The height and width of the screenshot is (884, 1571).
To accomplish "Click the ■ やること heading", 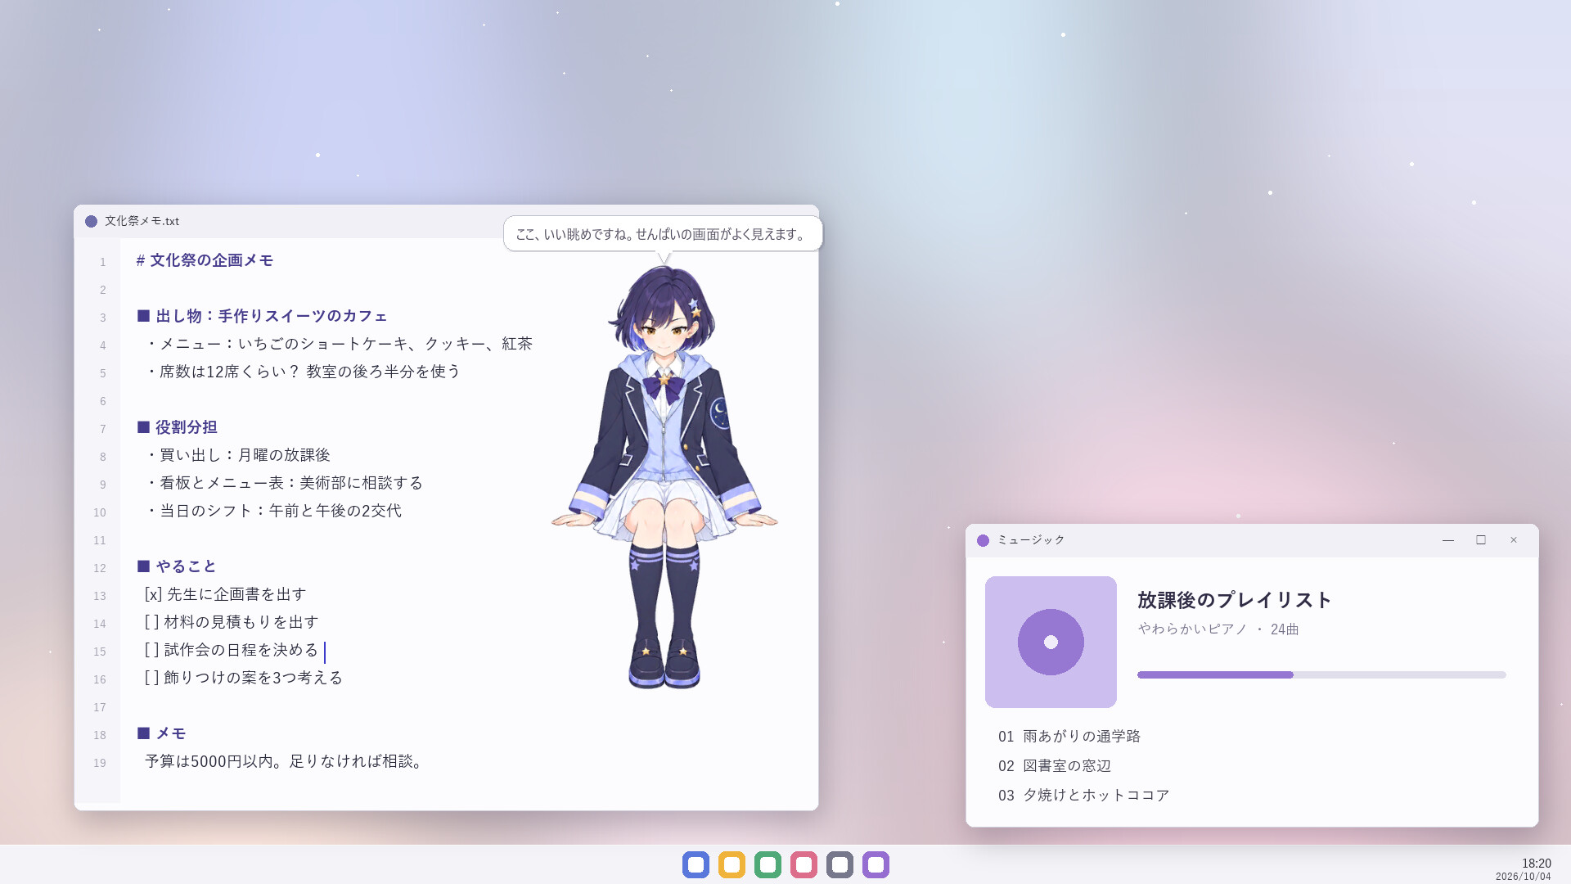I will [177, 566].
